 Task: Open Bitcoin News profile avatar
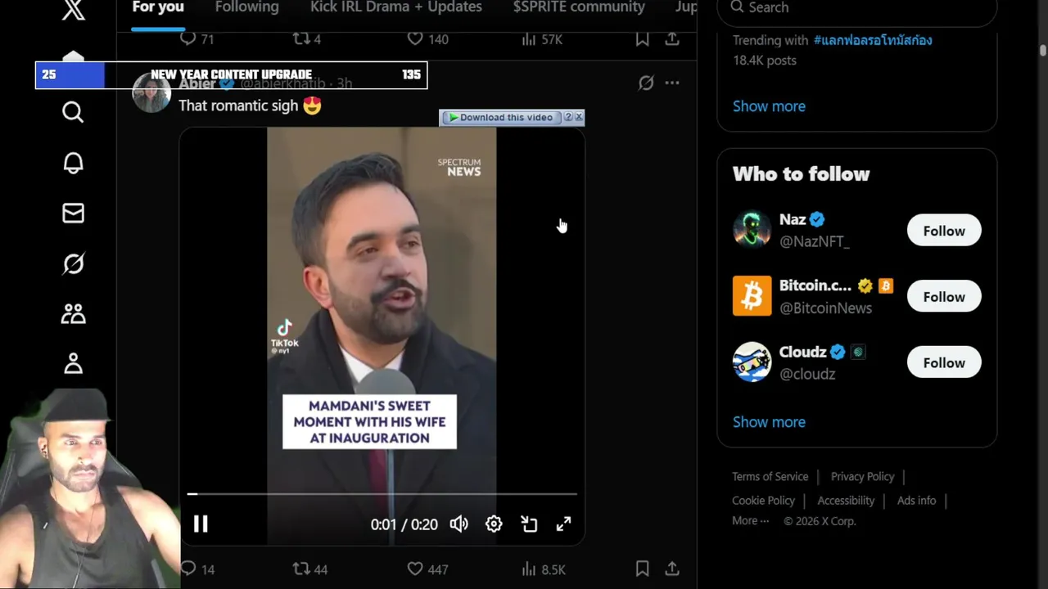[x=752, y=296]
